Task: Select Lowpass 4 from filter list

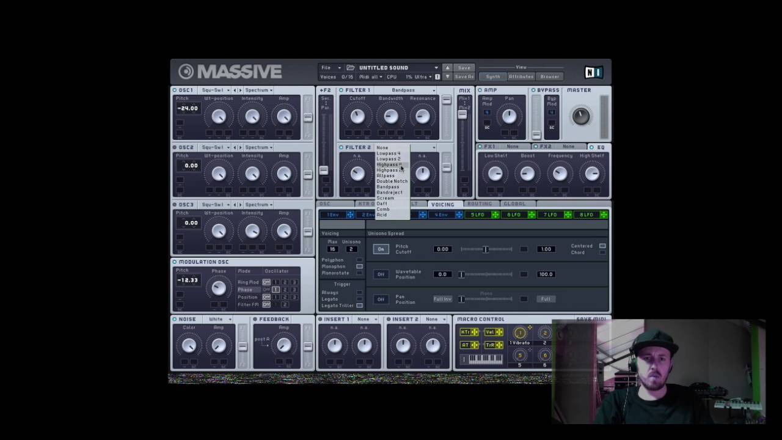Action: point(391,153)
